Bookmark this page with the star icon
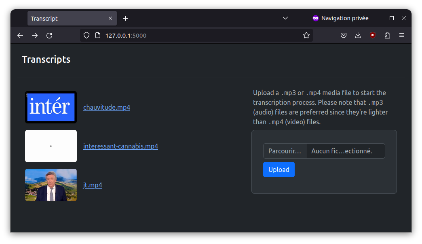This screenshot has width=422, height=244. (x=306, y=36)
